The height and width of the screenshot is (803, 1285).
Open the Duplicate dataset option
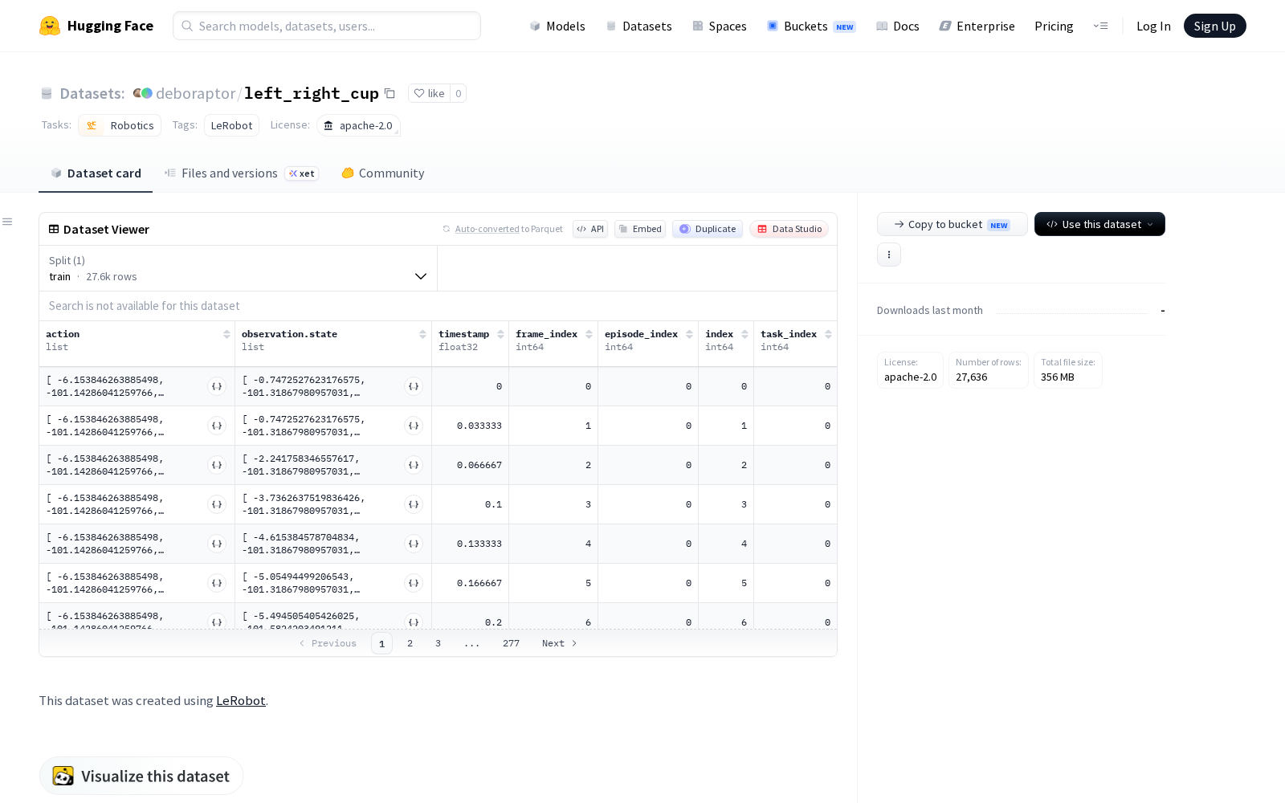708,229
